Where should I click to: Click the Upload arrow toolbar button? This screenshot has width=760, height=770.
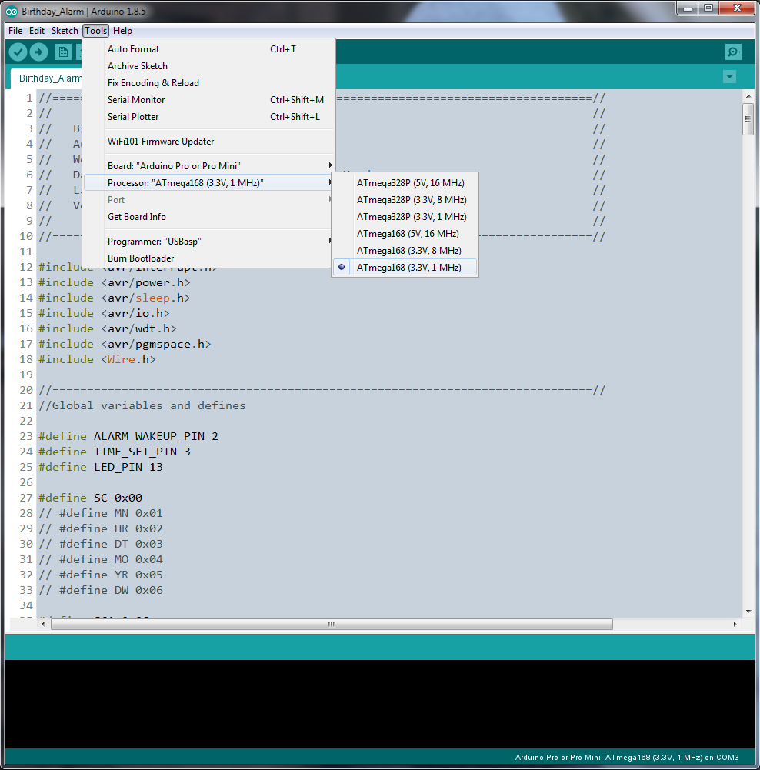(38, 52)
